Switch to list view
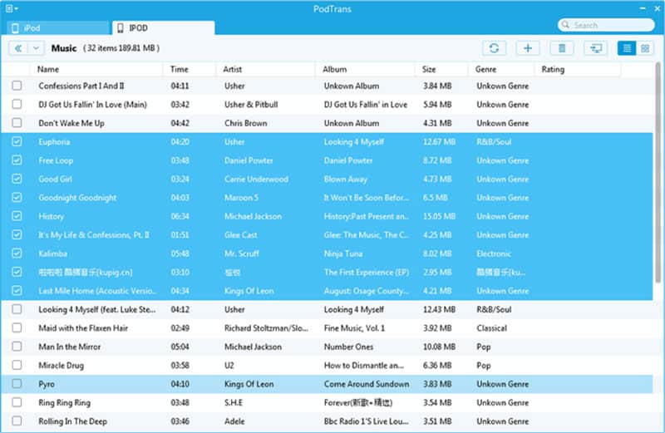The image size is (665, 433). point(628,49)
